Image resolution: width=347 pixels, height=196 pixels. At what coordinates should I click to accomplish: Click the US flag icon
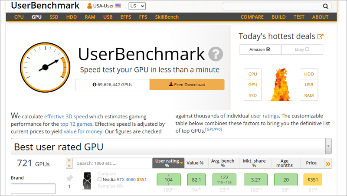point(118,6)
